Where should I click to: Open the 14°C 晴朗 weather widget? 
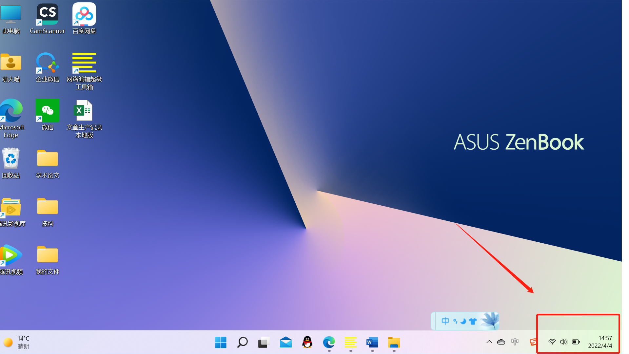(17, 342)
